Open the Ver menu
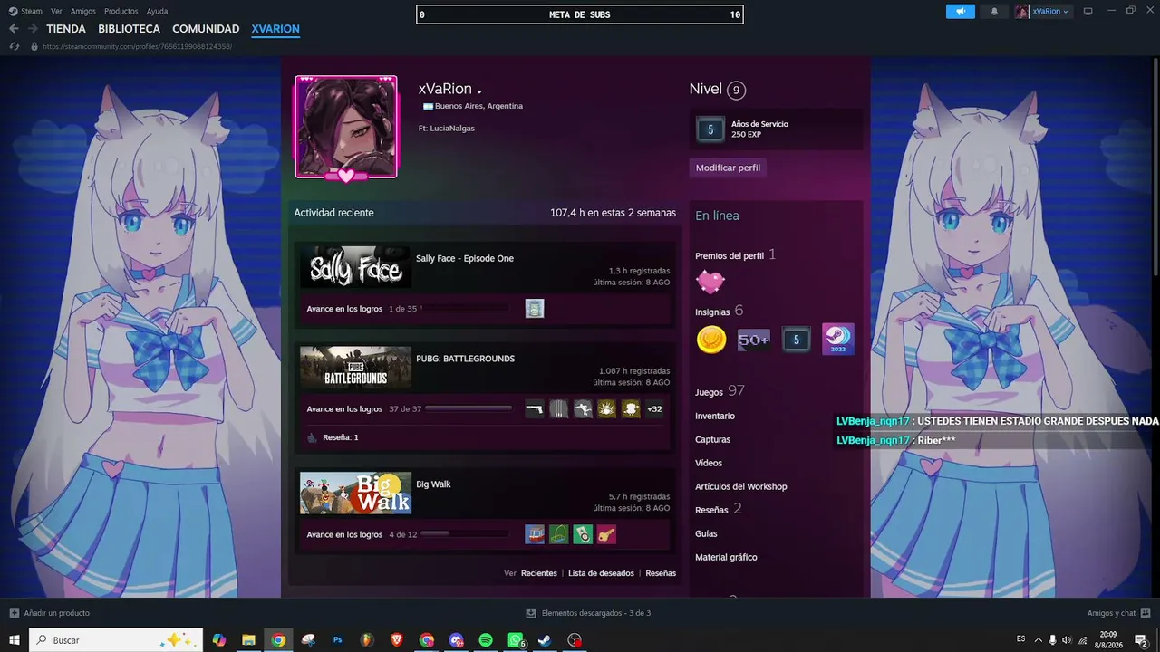Screen dimensions: 1160x652 (x=56, y=11)
